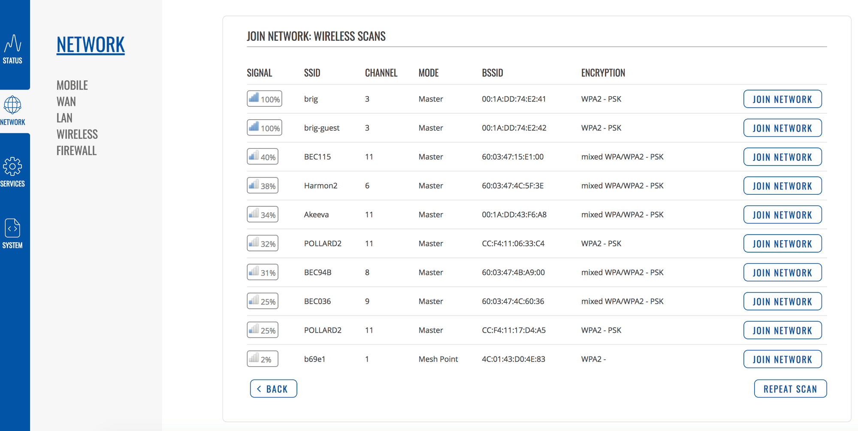Viewport: 858px width, 431px height.
Task: Click the 2% signal indicator for b69e1
Action: point(263,359)
